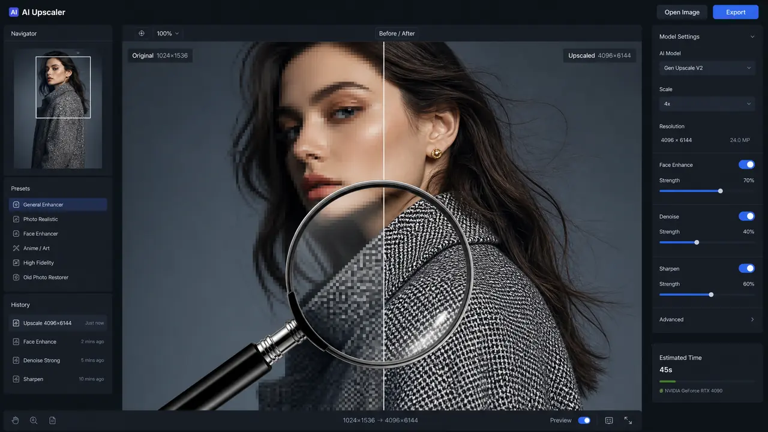This screenshot has width=768, height=432.
Task: Open the AI Model dropdown Gen Upscale V2
Action: coord(707,68)
